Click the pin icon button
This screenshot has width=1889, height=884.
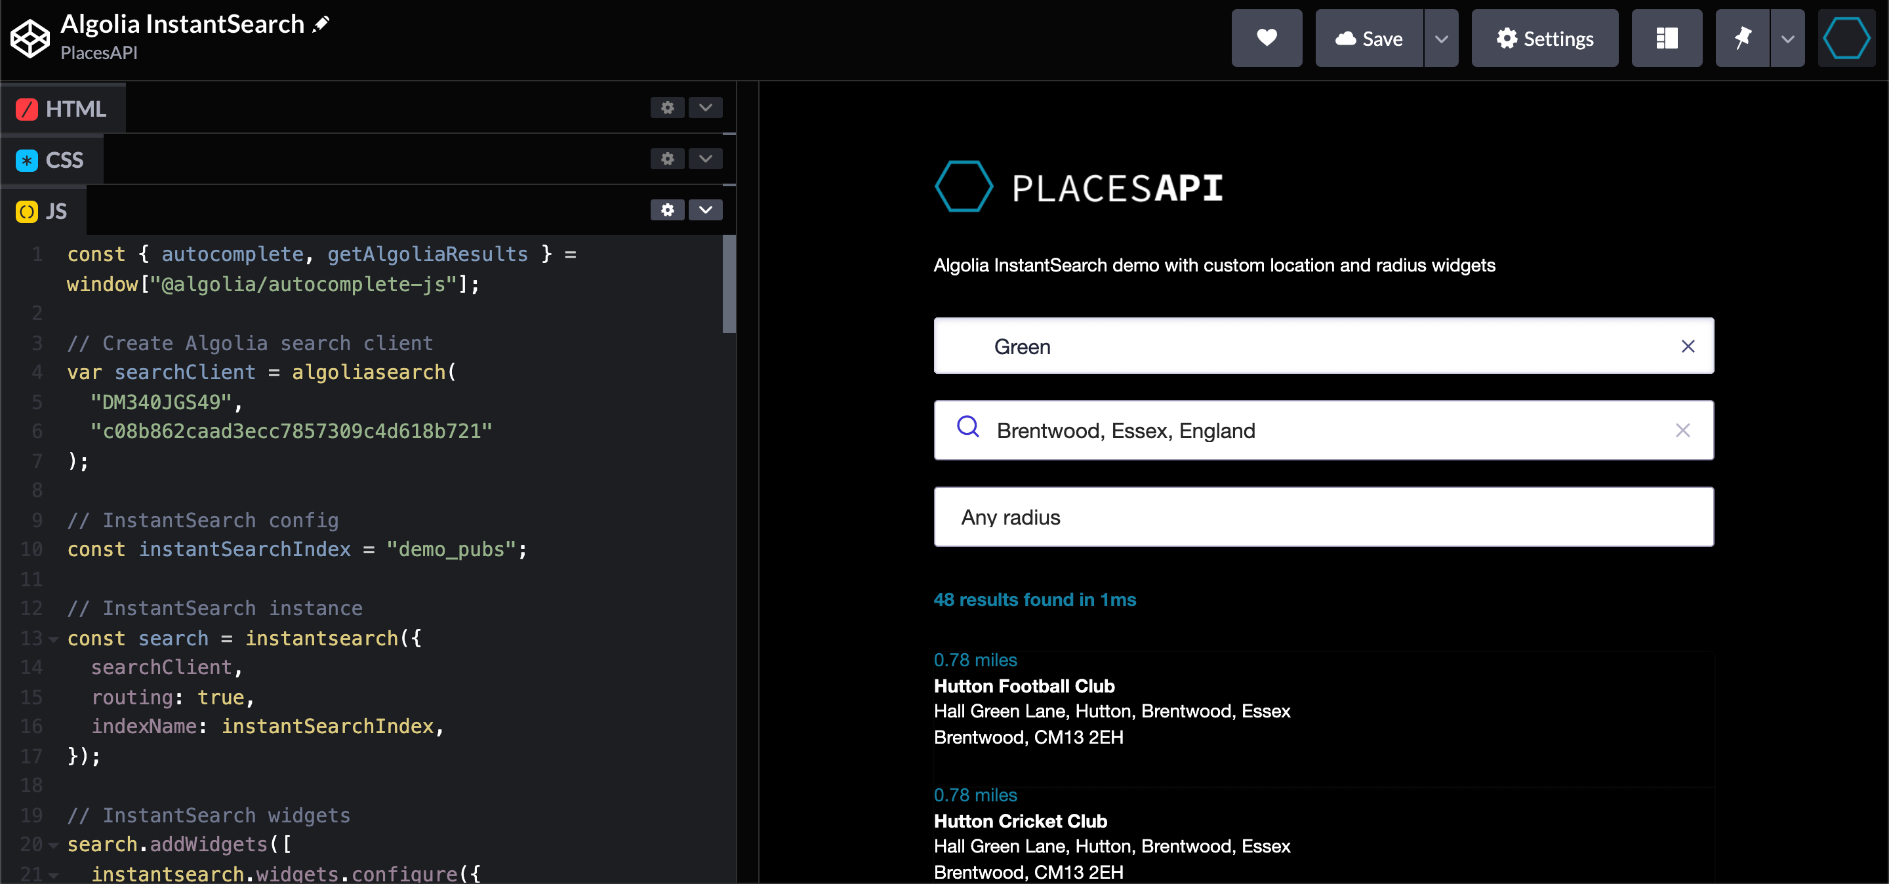coord(1742,38)
